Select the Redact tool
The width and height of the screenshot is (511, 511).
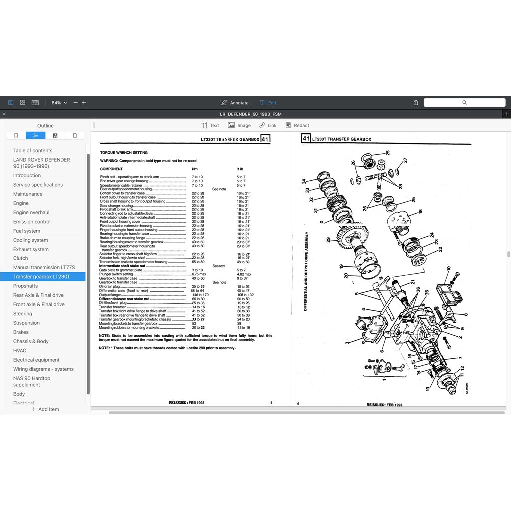coord(297,126)
